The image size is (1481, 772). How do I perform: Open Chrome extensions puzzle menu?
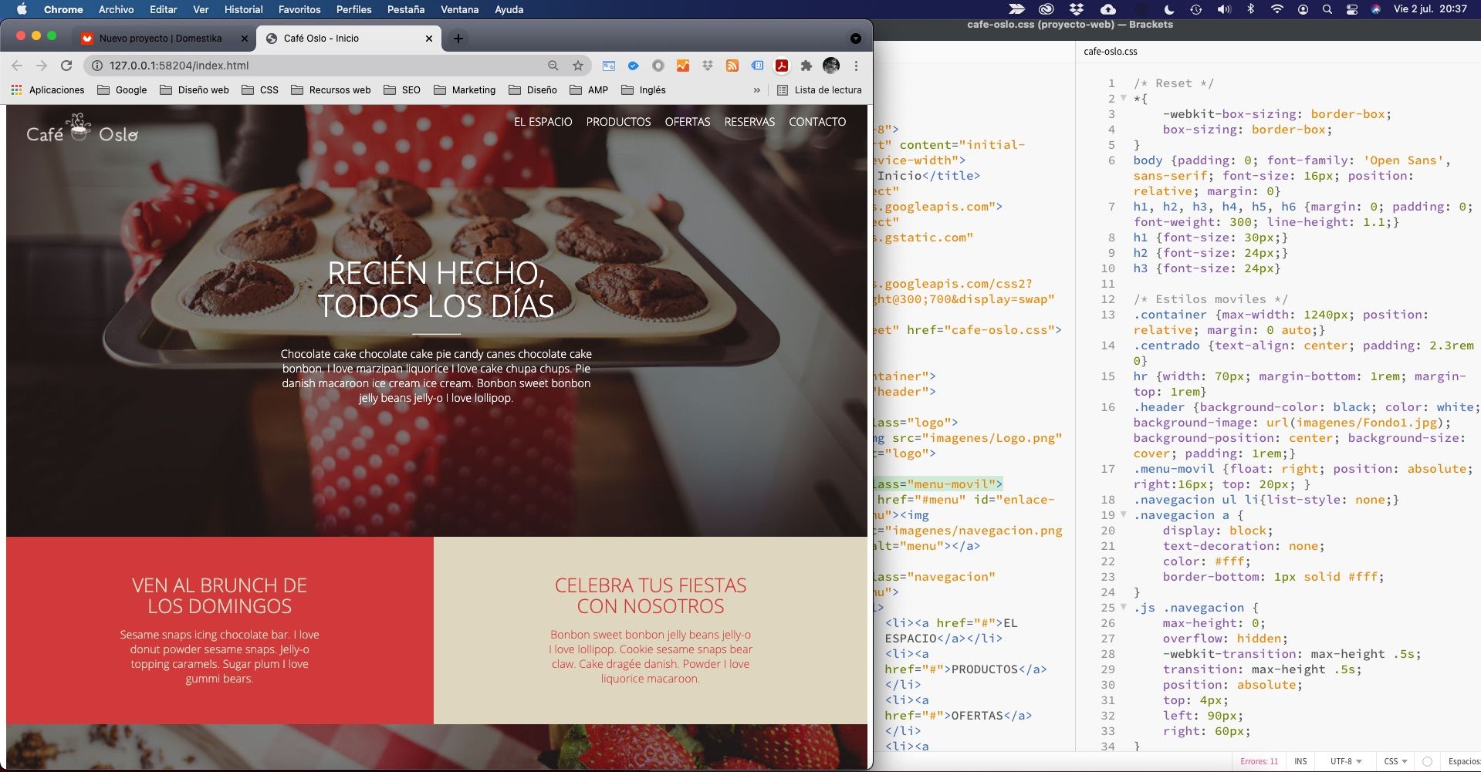coord(806,66)
